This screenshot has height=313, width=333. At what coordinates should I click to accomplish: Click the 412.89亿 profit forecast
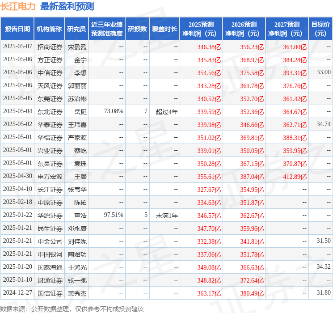tap(295, 177)
